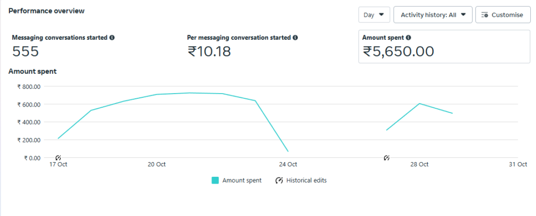Image resolution: width=536 pixels, height=216 pixels.
Task: Toggle Historical edits legend label
Action: click(306, 180)
